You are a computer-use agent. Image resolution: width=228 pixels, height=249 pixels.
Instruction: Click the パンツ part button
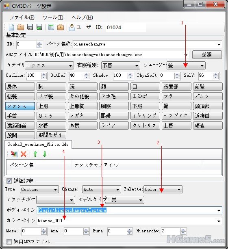208,96
